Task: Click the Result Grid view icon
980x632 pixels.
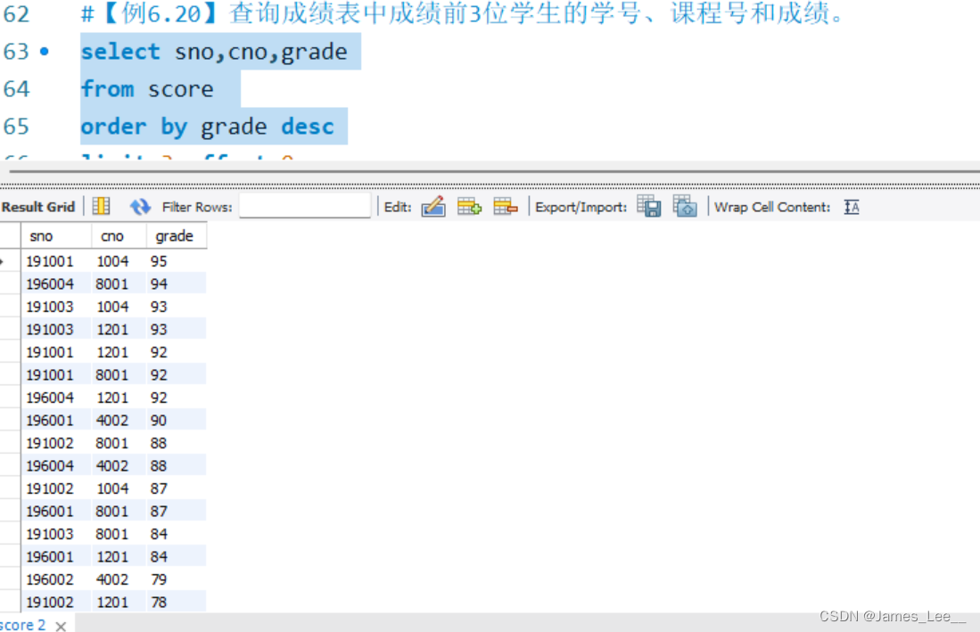Action: point(101,206)
